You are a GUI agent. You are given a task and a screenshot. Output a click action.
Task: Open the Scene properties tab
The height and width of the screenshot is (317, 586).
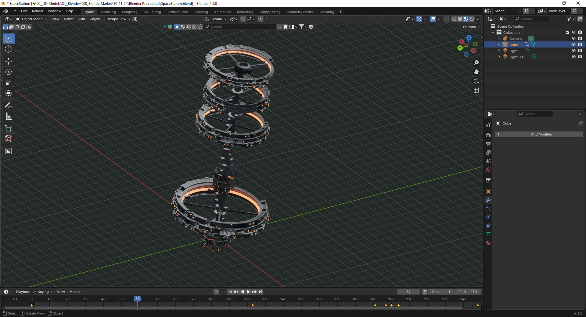pos(488,161)
